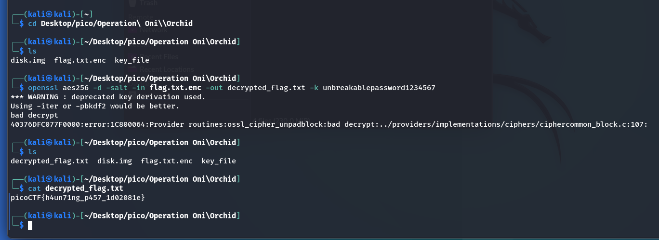This screenshot has width=659, height=240.
Task: Click the standalone 'bad decrypt' message line
Action: pyautogui.click(x=34, y=115)
